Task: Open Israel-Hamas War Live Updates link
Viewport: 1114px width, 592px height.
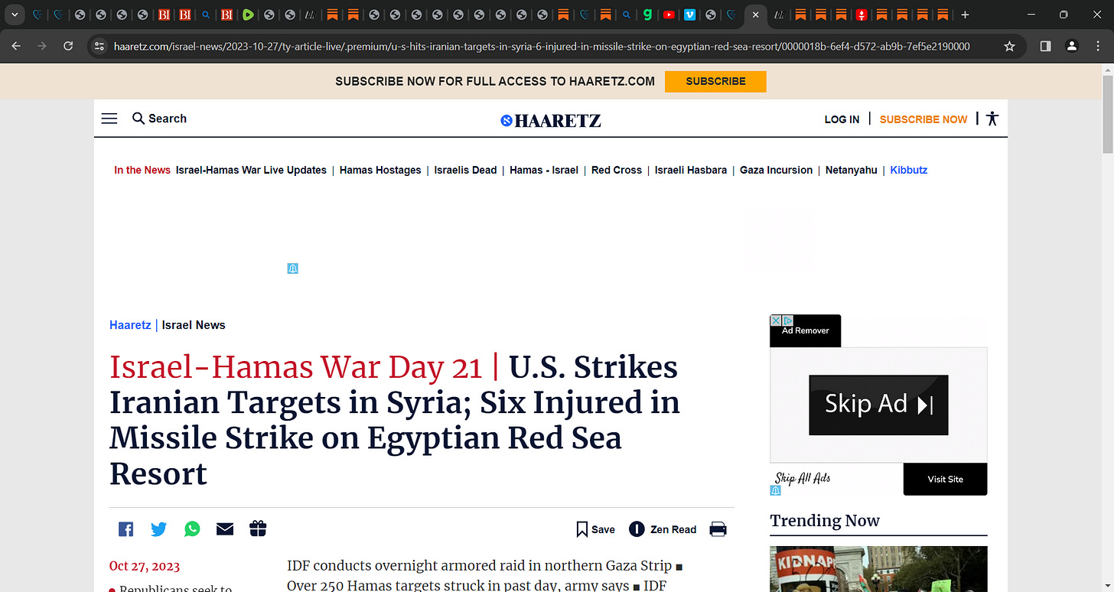Action: 251,170
